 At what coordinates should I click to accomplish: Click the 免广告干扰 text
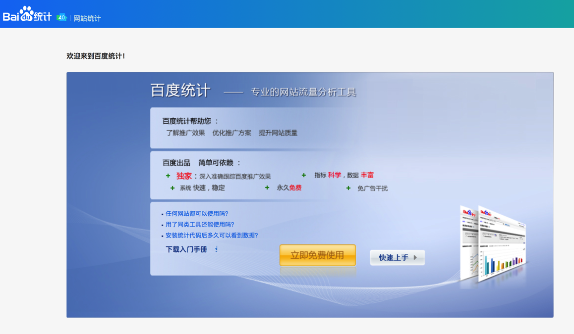[372, 189]
